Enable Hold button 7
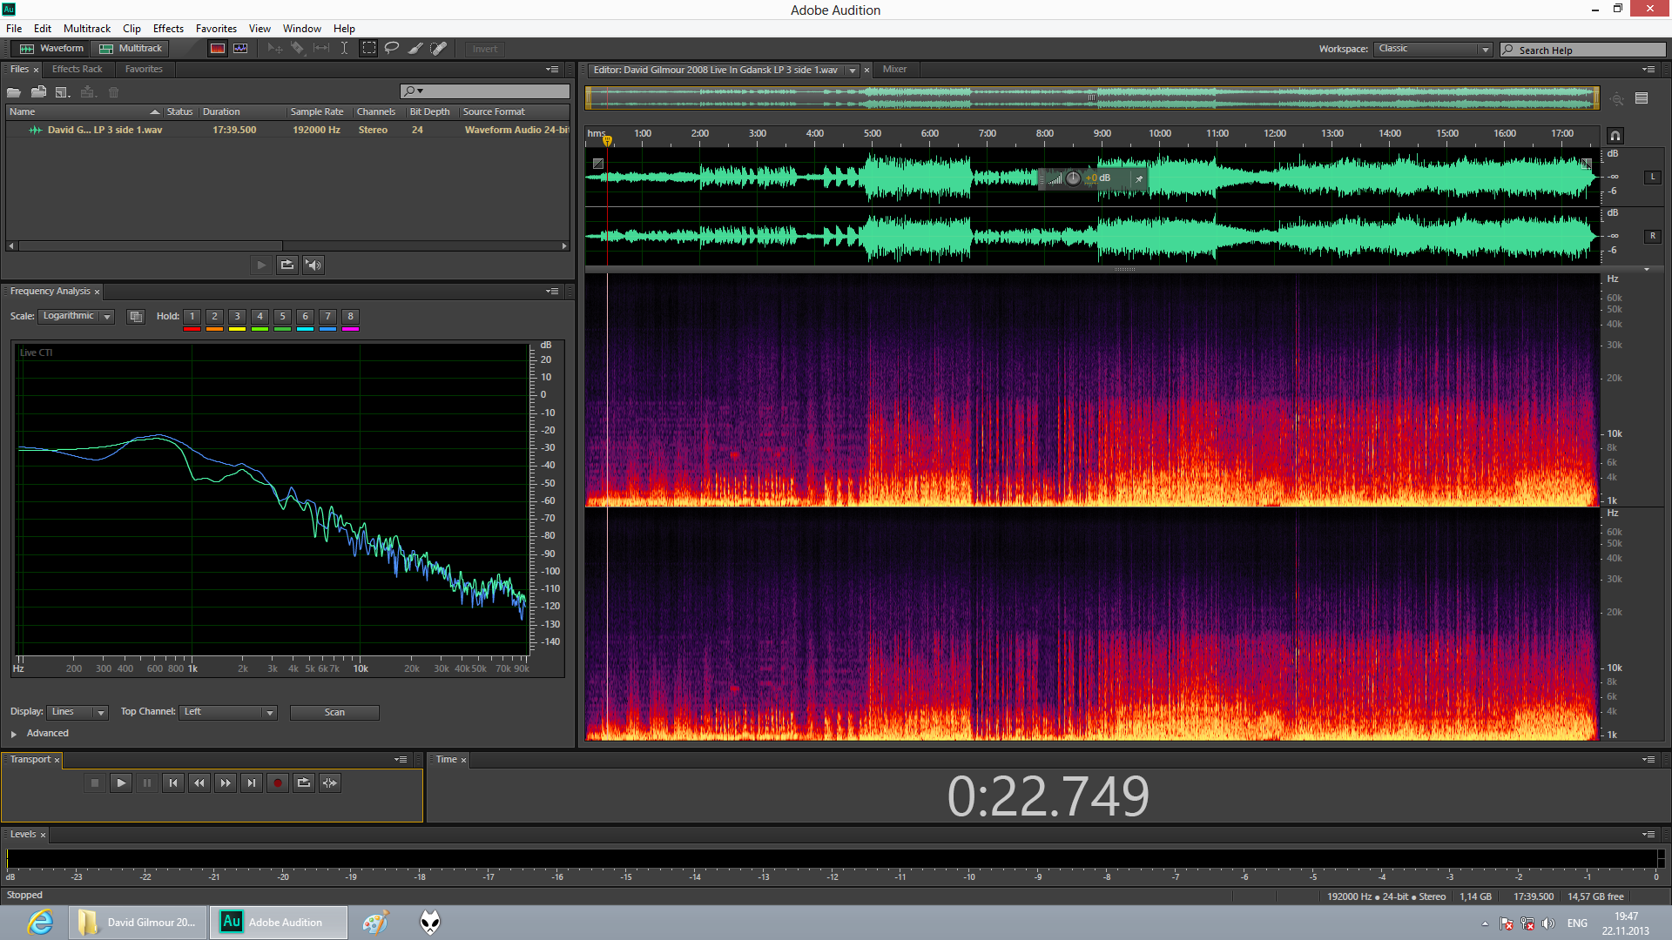The image size is (1672, 940). [x=328, y=317]
